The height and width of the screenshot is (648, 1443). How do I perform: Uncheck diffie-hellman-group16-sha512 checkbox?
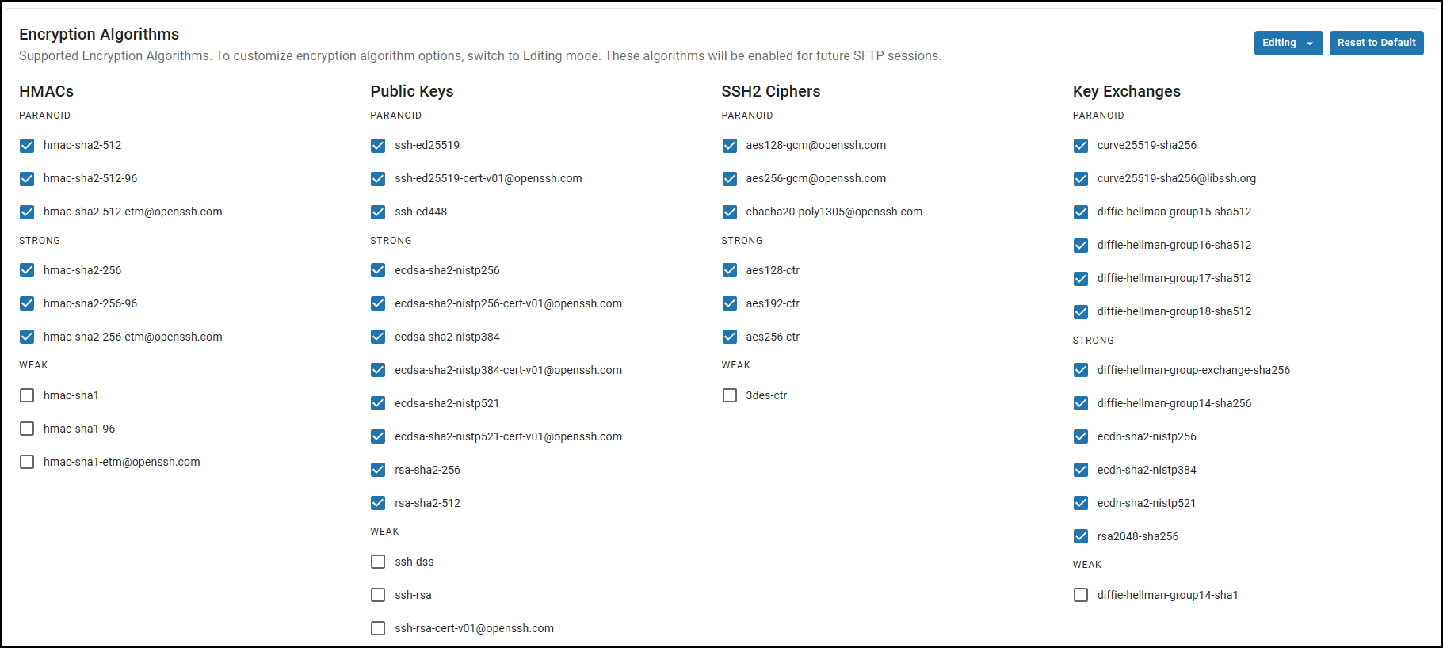tap(1081, 246)
